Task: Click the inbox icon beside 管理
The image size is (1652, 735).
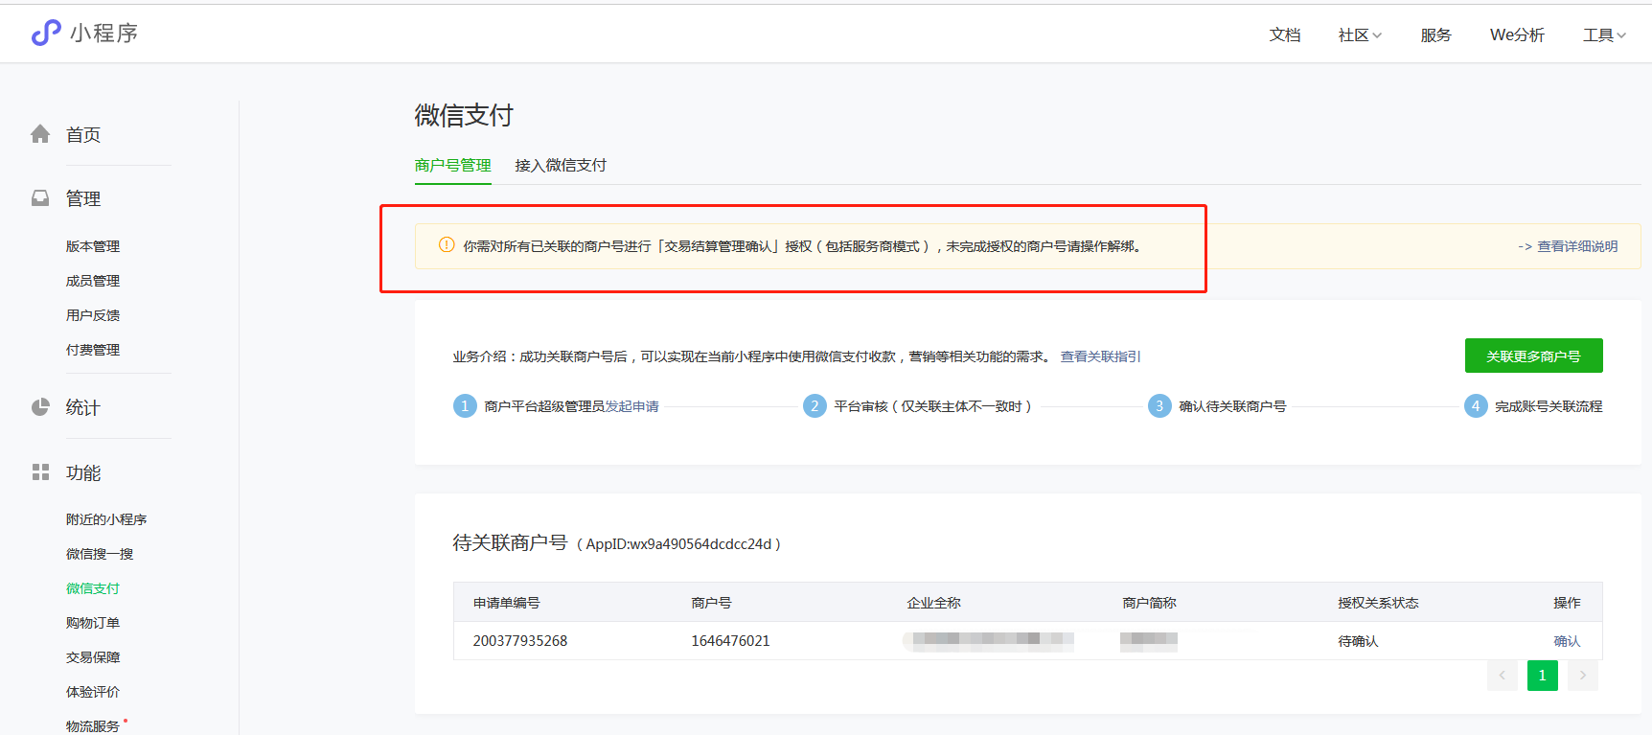Action: click(x=40, y=198)
